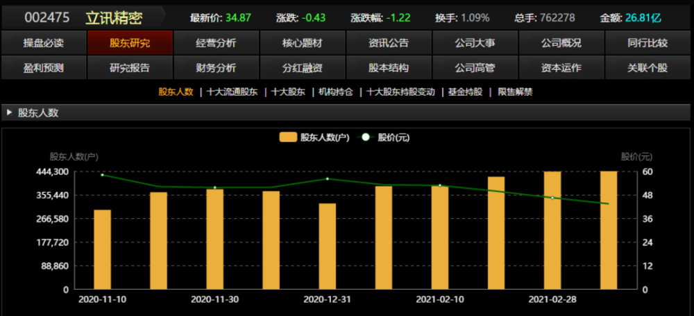Screen dimensions: 694x316
Task: Click percentage change value -1.22
Action: coord(398,18)
